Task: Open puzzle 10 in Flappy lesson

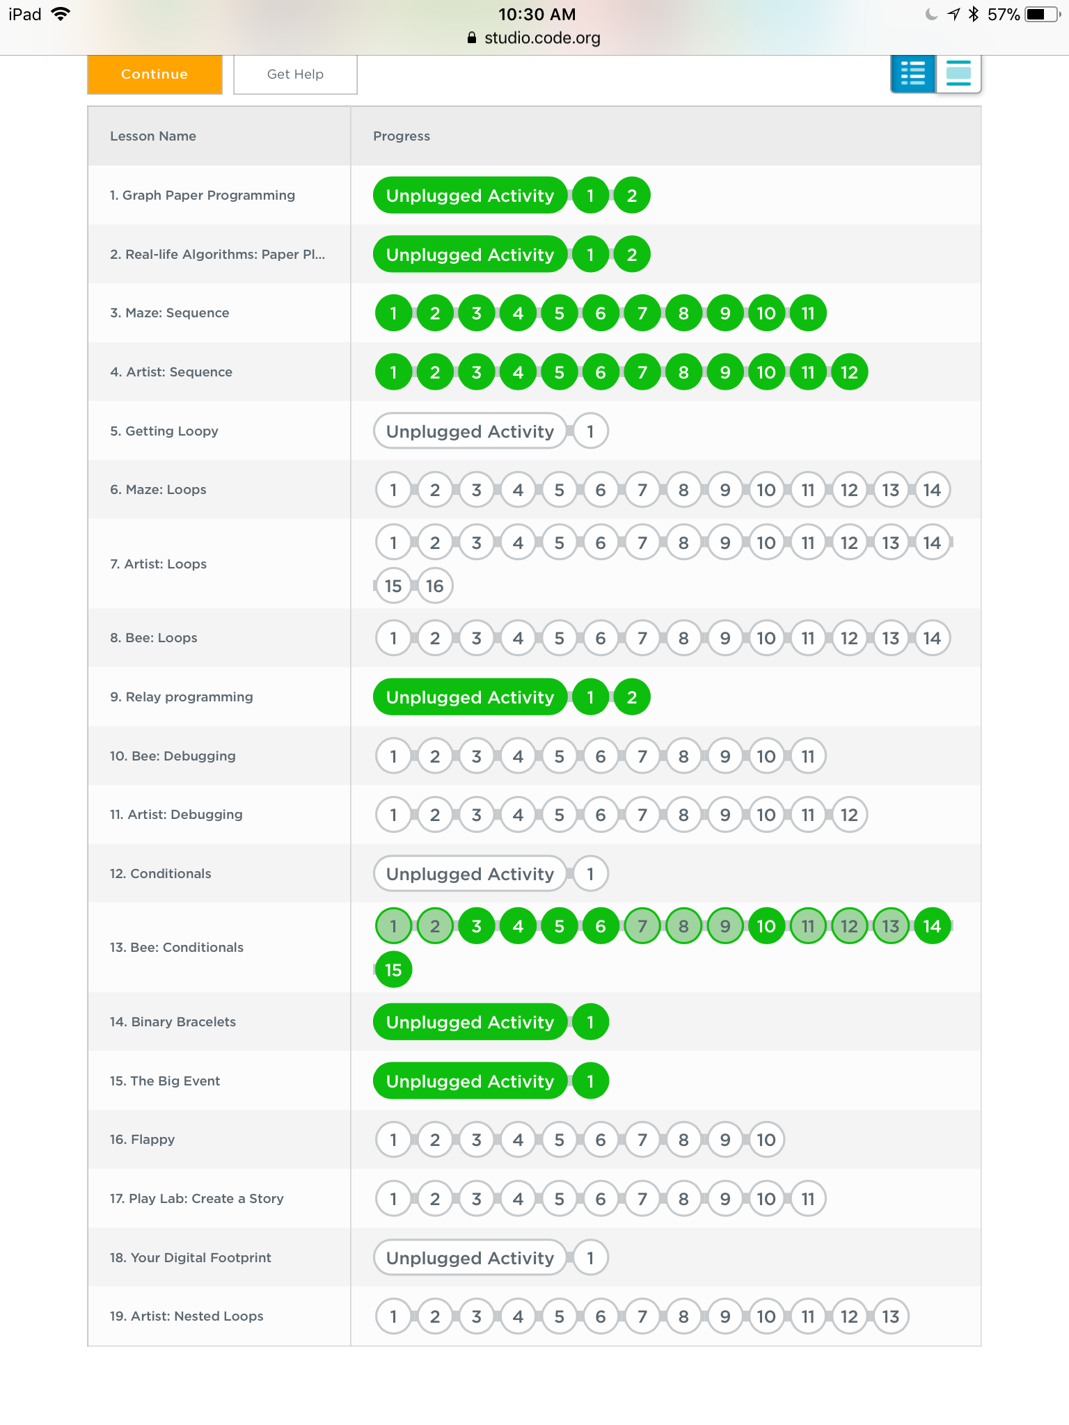Action: tap(766, 1140)
